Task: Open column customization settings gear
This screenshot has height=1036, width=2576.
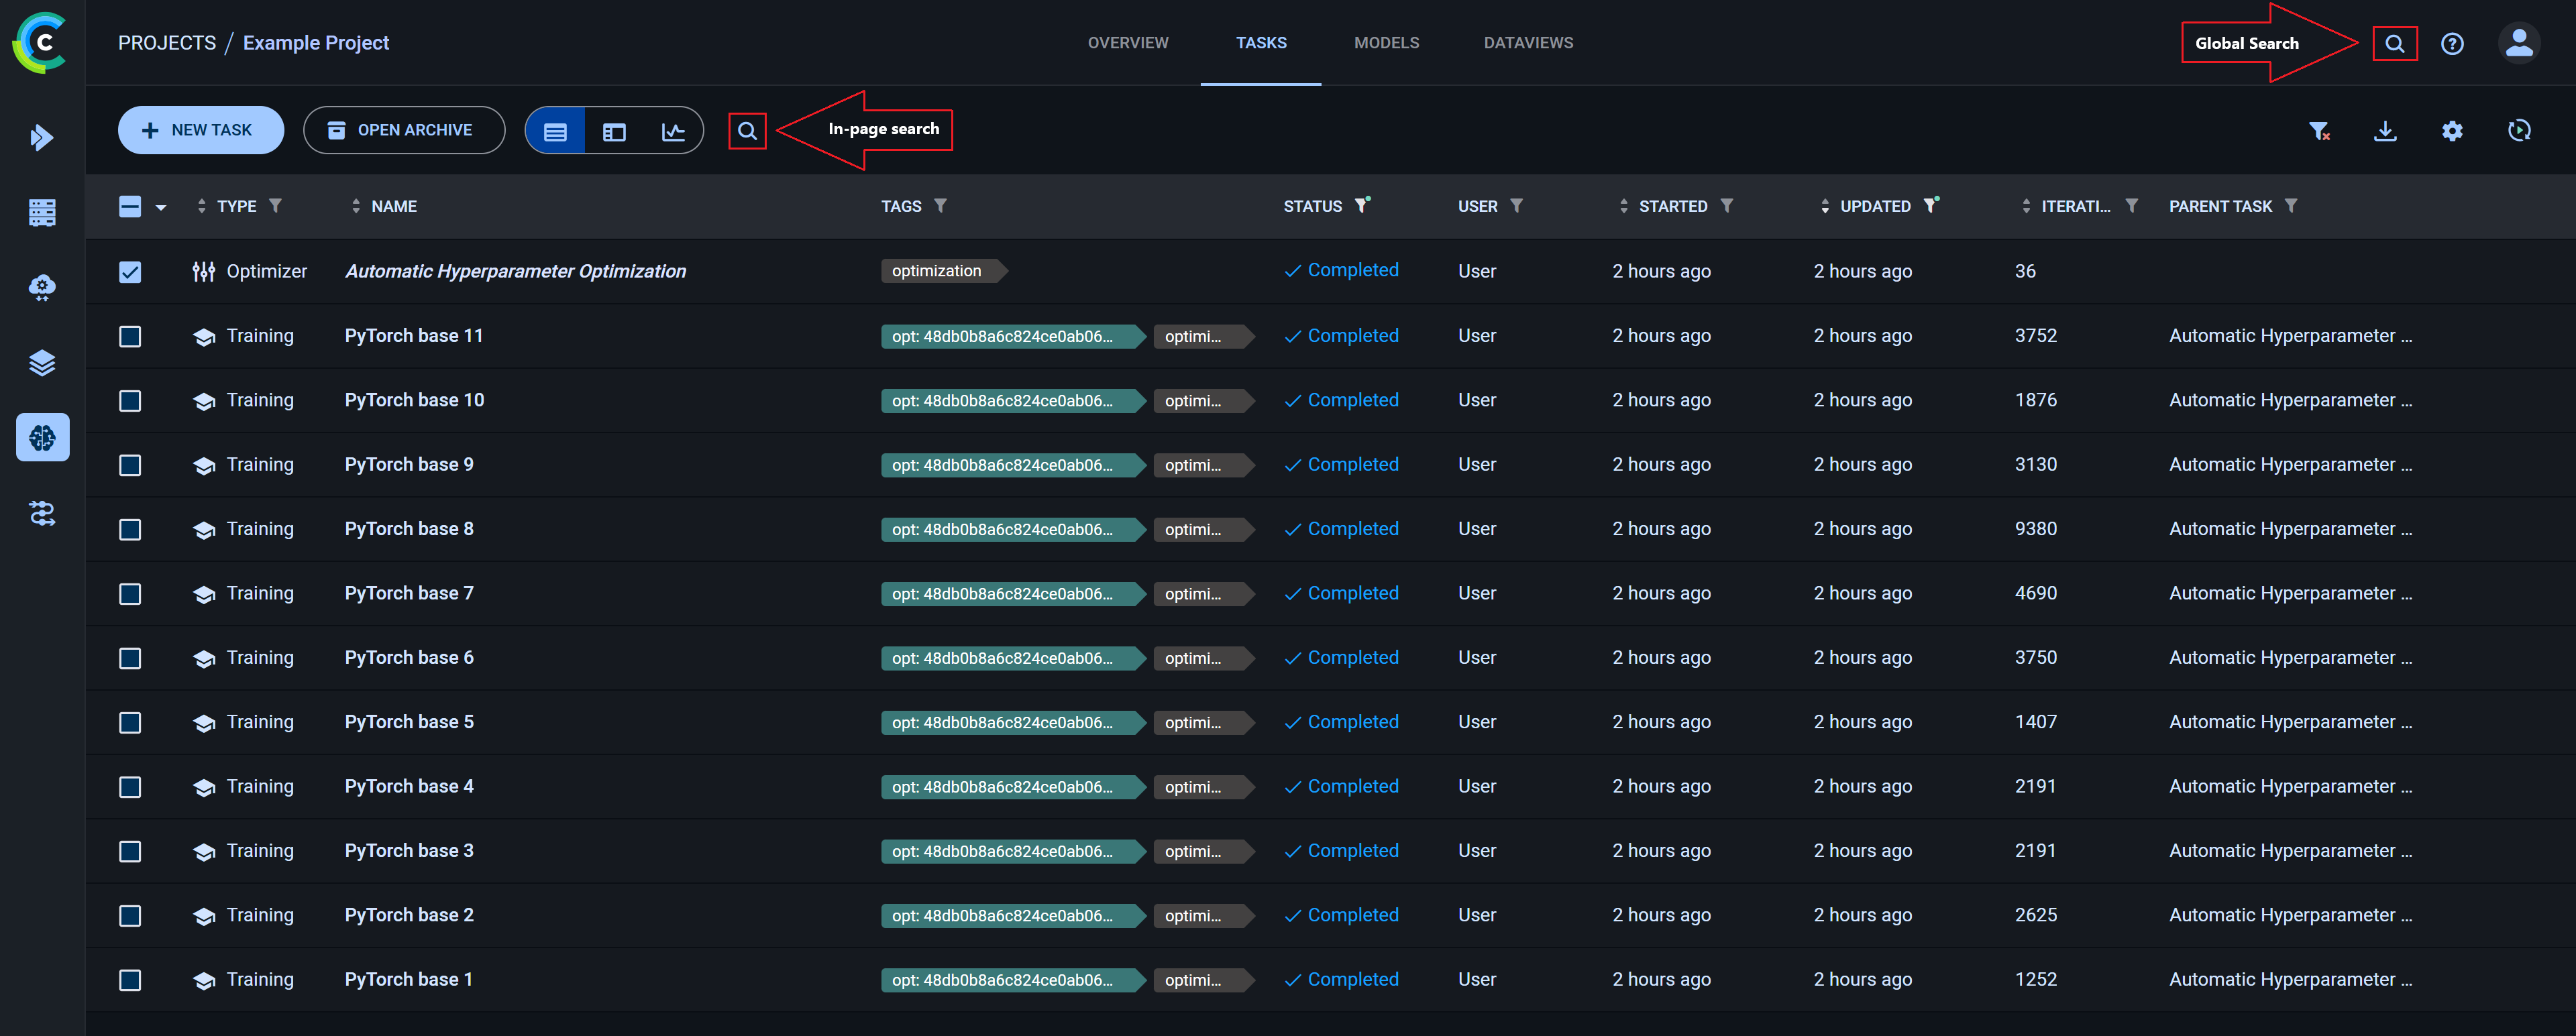Action: point(2452,130)
